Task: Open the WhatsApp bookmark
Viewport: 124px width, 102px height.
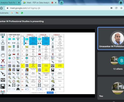Action: click(x=22, y=13)
